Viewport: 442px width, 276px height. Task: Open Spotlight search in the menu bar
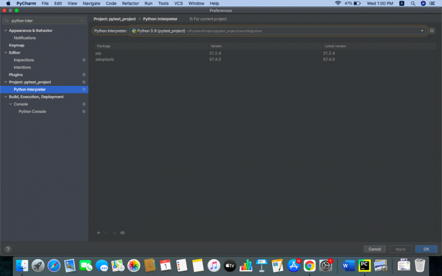pos(413,4)
